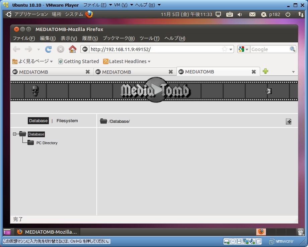
Task: Click the show desktop icon in bottom panel
Action: [7, 232]
